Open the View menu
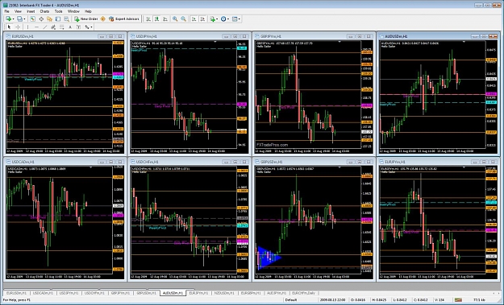The image size is (504, 305). (18, 11)
